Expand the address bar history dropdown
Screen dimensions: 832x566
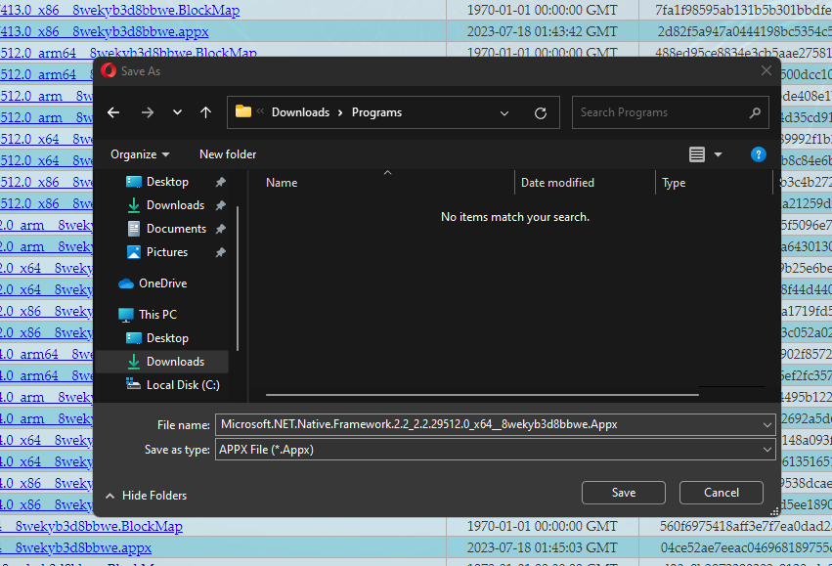(x=504, y=113)
